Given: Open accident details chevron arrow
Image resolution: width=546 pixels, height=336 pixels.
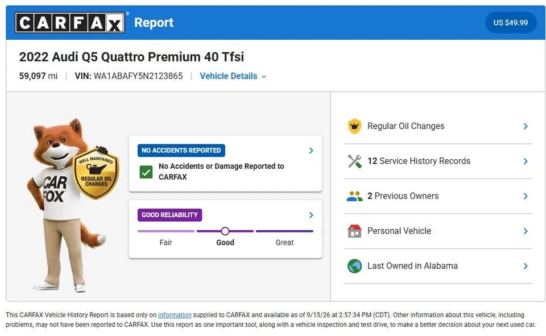Looking at the screenshot, I should [x=311, y=151].
